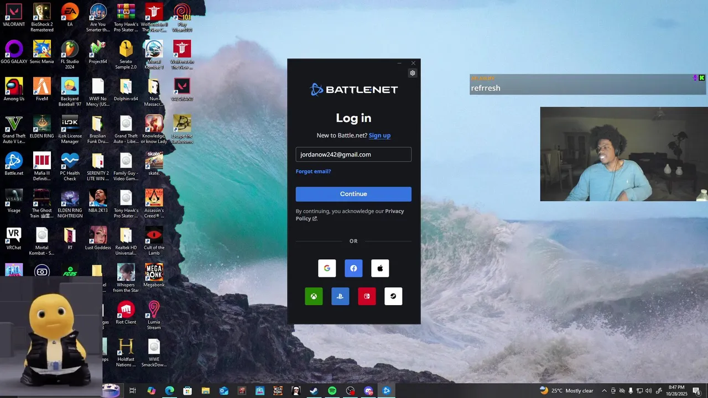The height and width of the screenshot is (398, 708).
Task: Expand the system tray hidden icons
Action: [x=604, y=391]
